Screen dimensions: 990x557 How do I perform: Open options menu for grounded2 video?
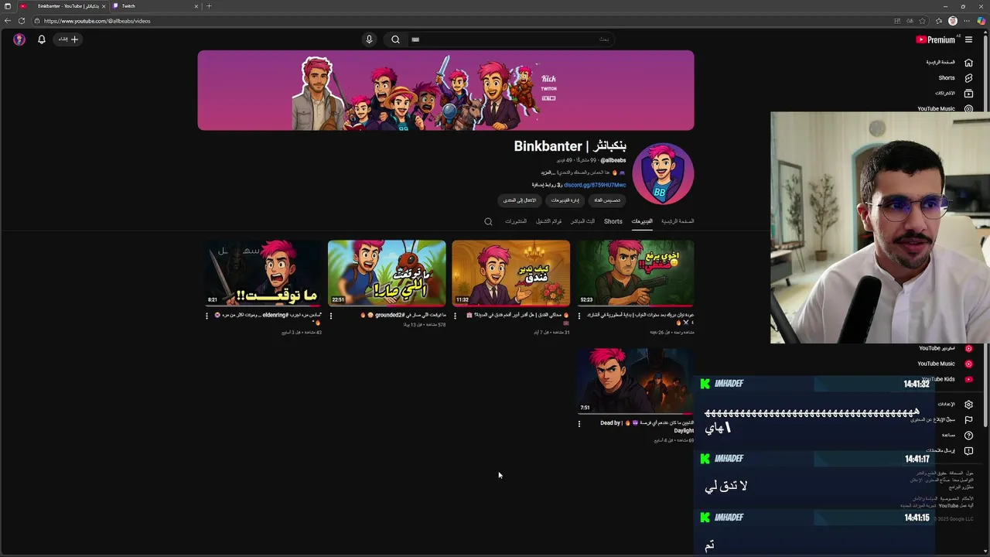point(331,316)
